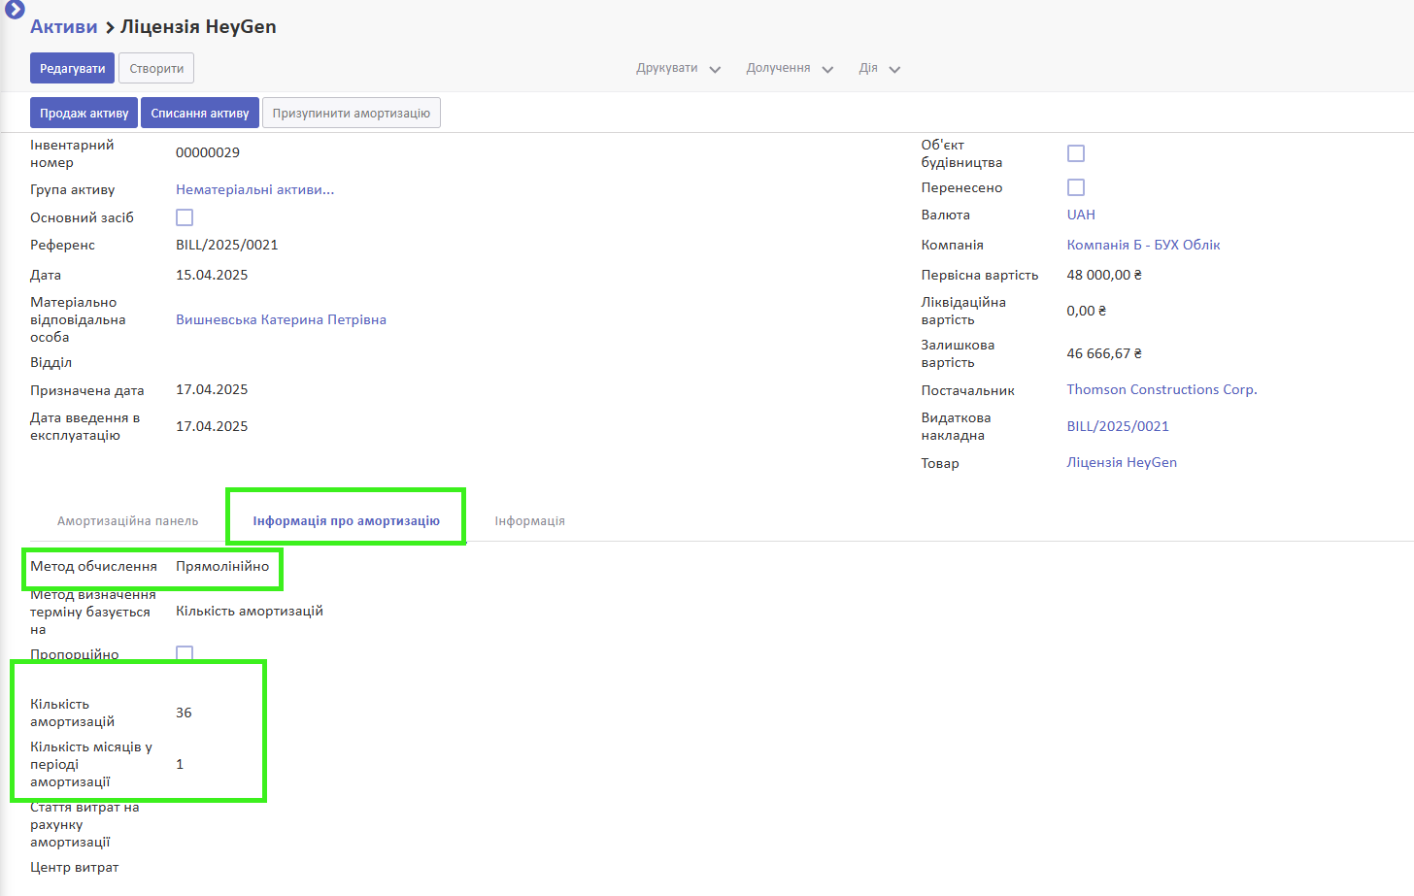Select the 48 000,00 ₴ initial value
The height and width of the screenshot is (896, 1414).
pos(1104,276)
